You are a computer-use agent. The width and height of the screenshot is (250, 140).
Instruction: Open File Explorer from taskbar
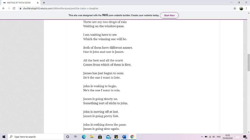point(92,137)
